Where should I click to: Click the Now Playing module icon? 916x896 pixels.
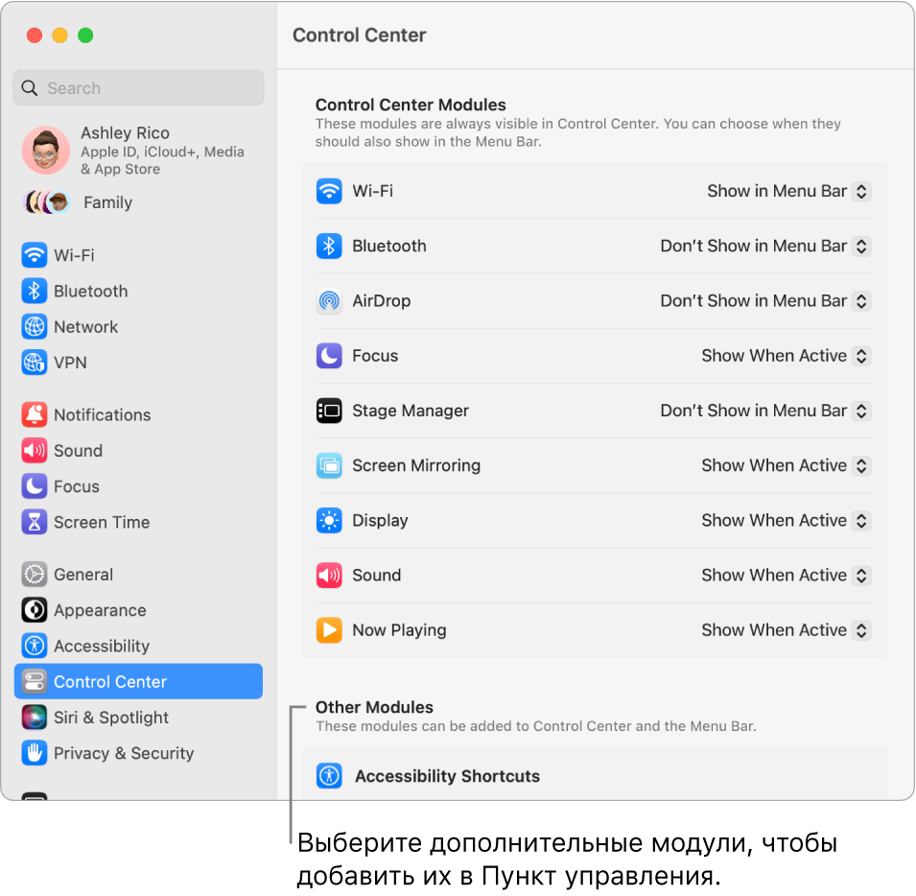pyautogui.click(x=329, y=630)
